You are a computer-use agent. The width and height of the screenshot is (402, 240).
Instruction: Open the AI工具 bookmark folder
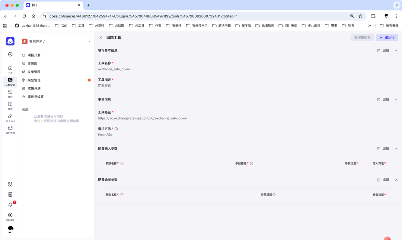[137, 26]
